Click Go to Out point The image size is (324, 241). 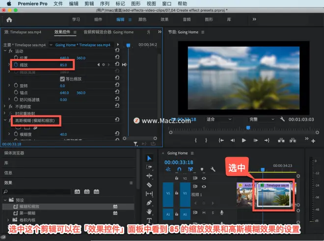click(267, 140)
